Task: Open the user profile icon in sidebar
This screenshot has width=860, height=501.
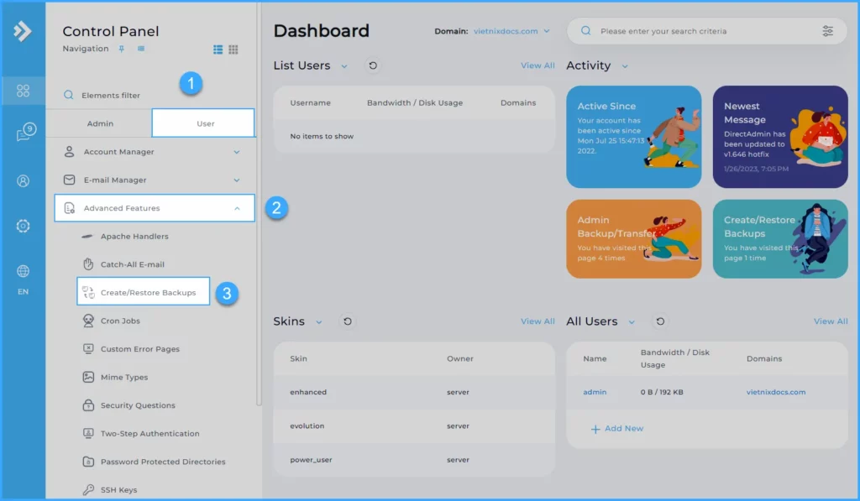Action: pos(24,180)
